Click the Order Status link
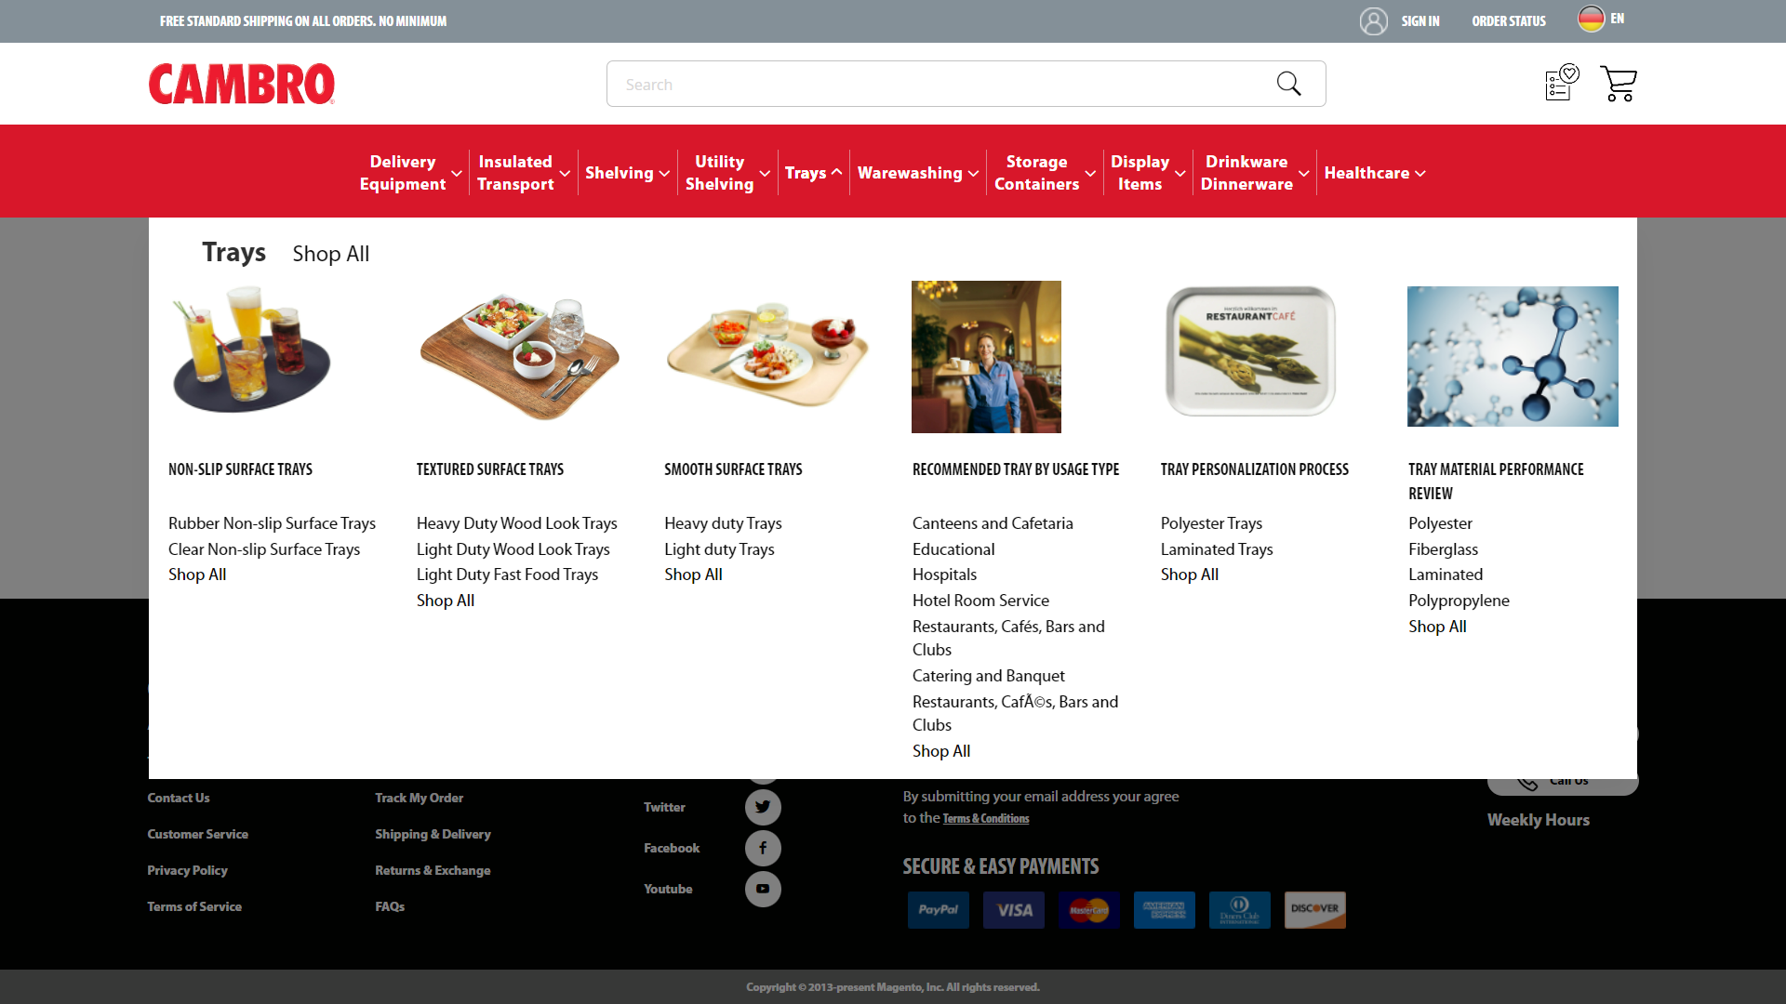This screenshot has height=1004, width=1786. pos(1508,20)
